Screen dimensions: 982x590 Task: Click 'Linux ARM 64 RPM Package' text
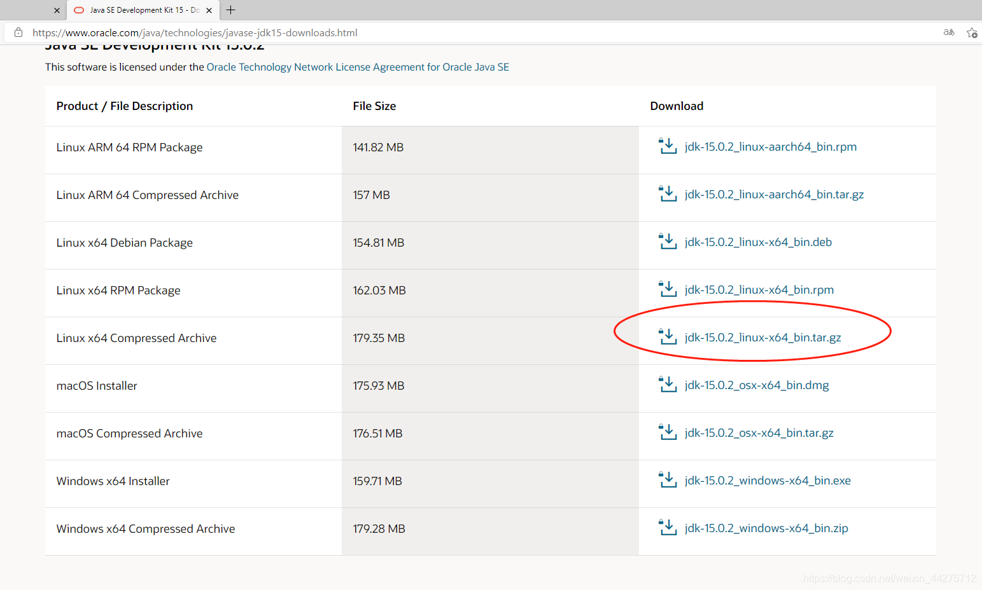pyautogui.click(x=129, y=147)
